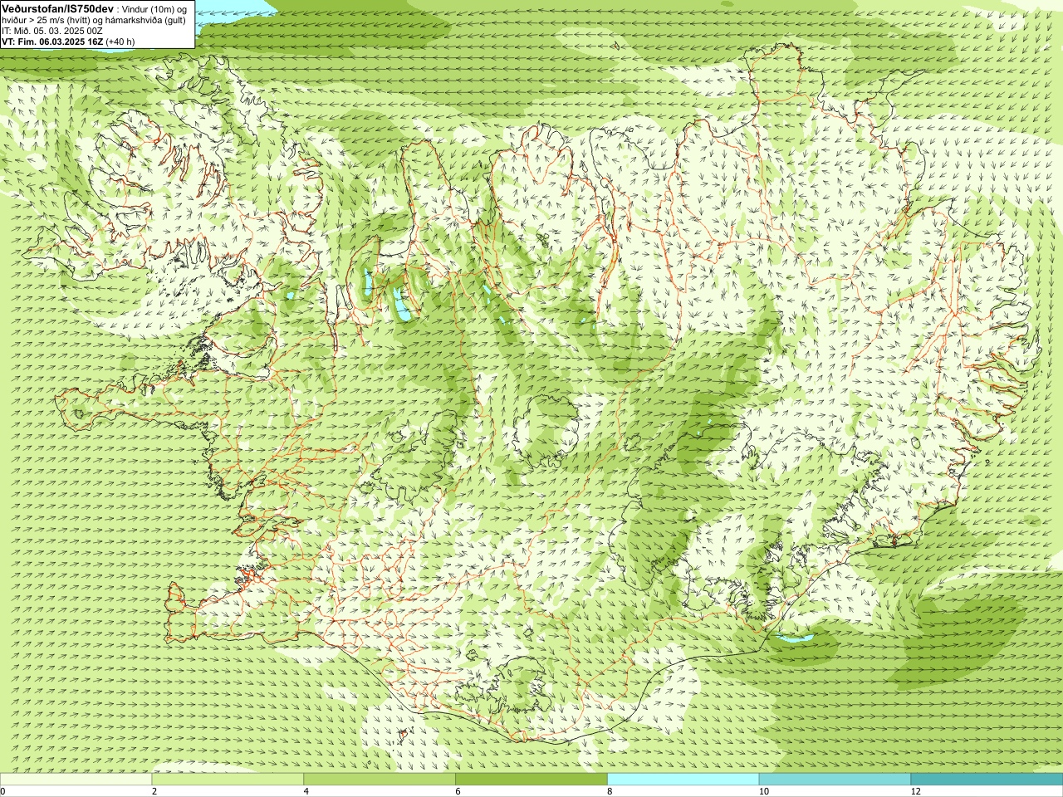Click the light cyan 8–10 legend segment
Image resolution: width=1063 pixels, height=797 pixels.
tap(683, 780)
